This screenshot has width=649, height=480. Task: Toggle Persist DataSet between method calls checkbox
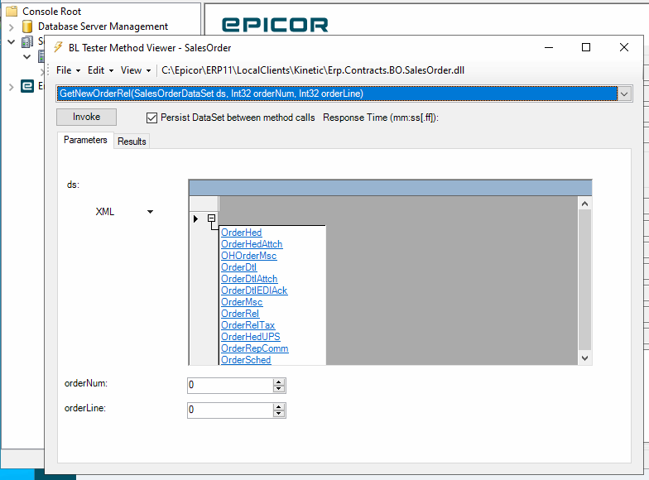click(151, 118)
